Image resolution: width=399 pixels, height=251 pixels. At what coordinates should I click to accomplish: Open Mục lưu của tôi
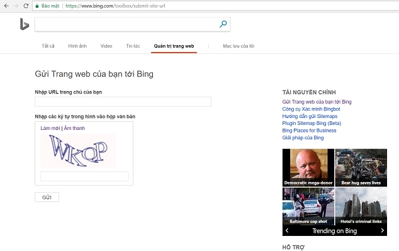pos(239,46)
